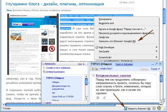Open the Tools dropdown menu

point(155,69)
